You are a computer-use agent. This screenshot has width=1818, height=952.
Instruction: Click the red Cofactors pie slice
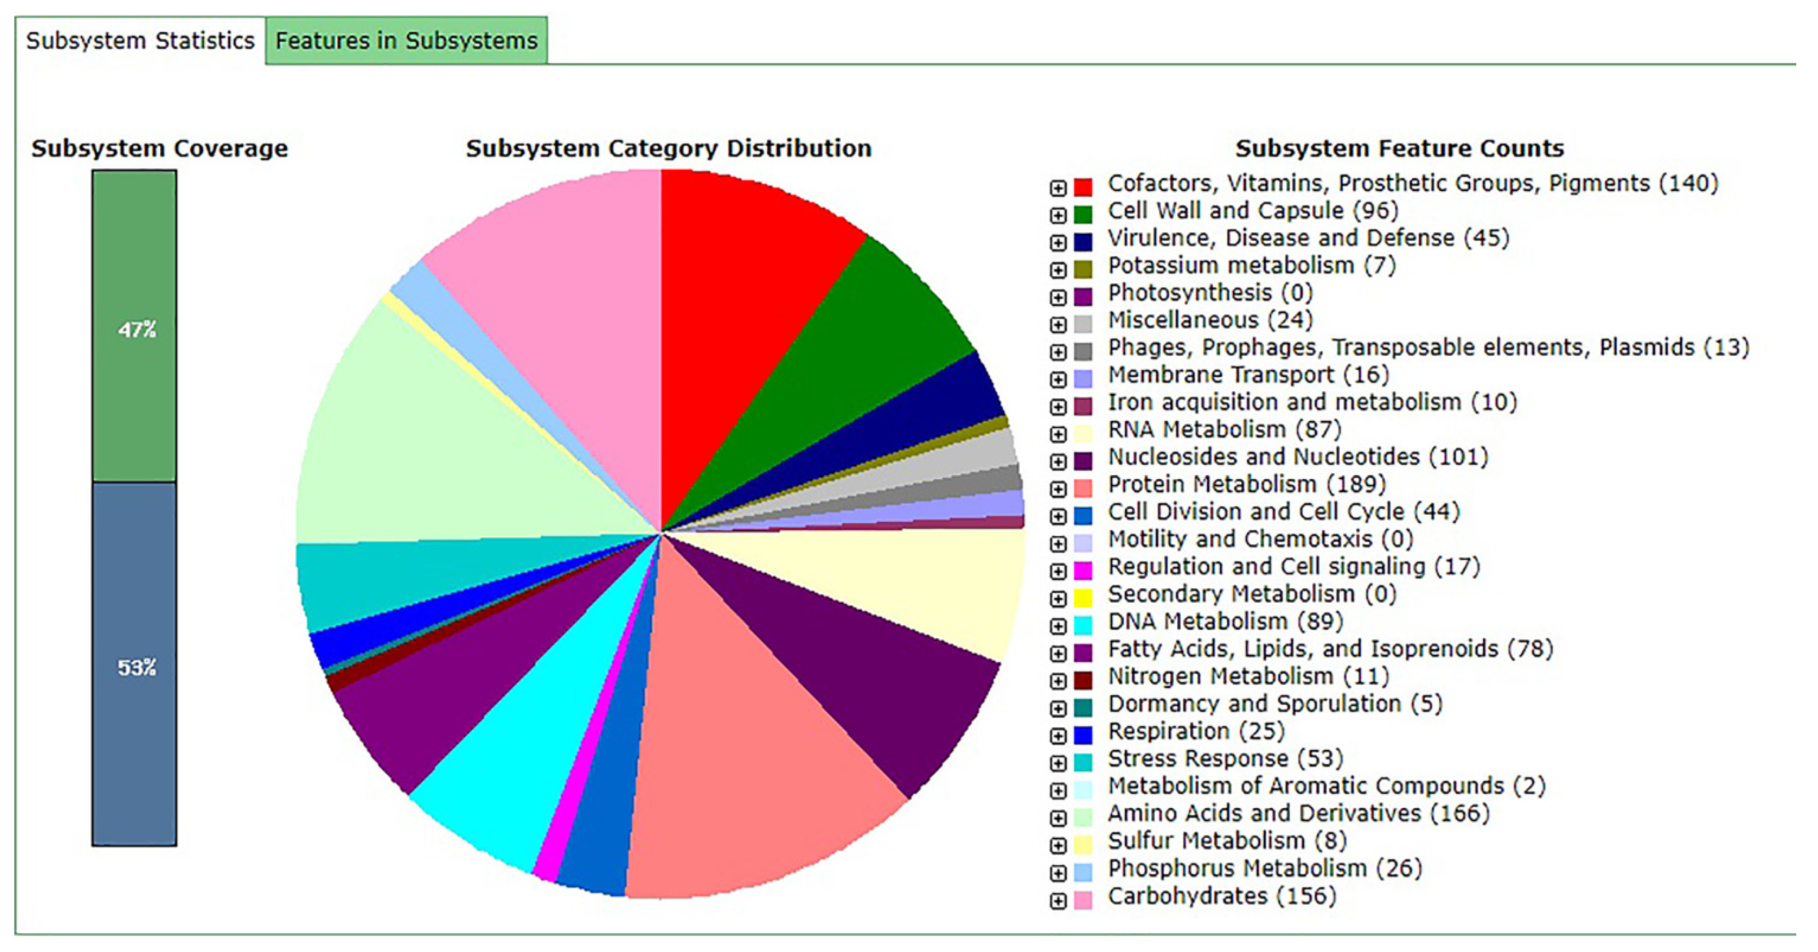pyautogui.click(x=734, y=296)
